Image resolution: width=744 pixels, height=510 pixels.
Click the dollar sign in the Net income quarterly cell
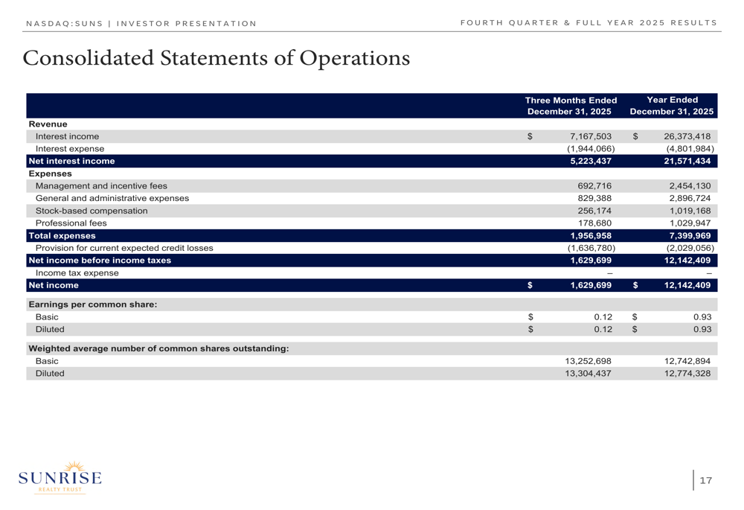tap(530, 285)
